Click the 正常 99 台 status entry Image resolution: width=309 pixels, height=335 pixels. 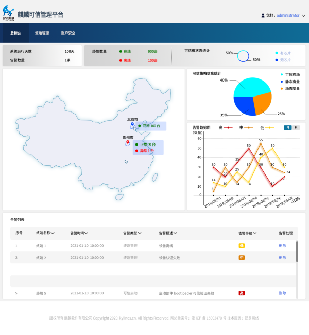pos(146,145)
